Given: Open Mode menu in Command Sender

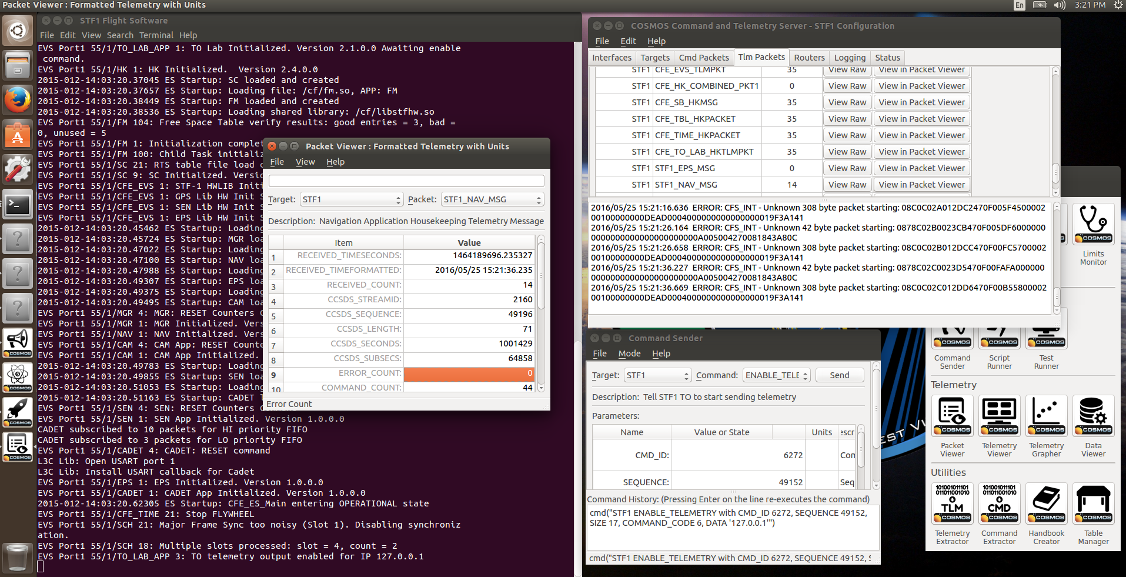Looking at the screenshot, I should click(629, 353).
